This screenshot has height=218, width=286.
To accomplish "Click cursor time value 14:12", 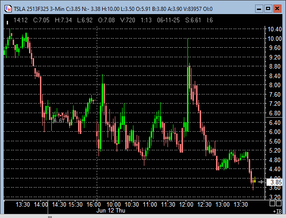I will click(x=20, y=20).
